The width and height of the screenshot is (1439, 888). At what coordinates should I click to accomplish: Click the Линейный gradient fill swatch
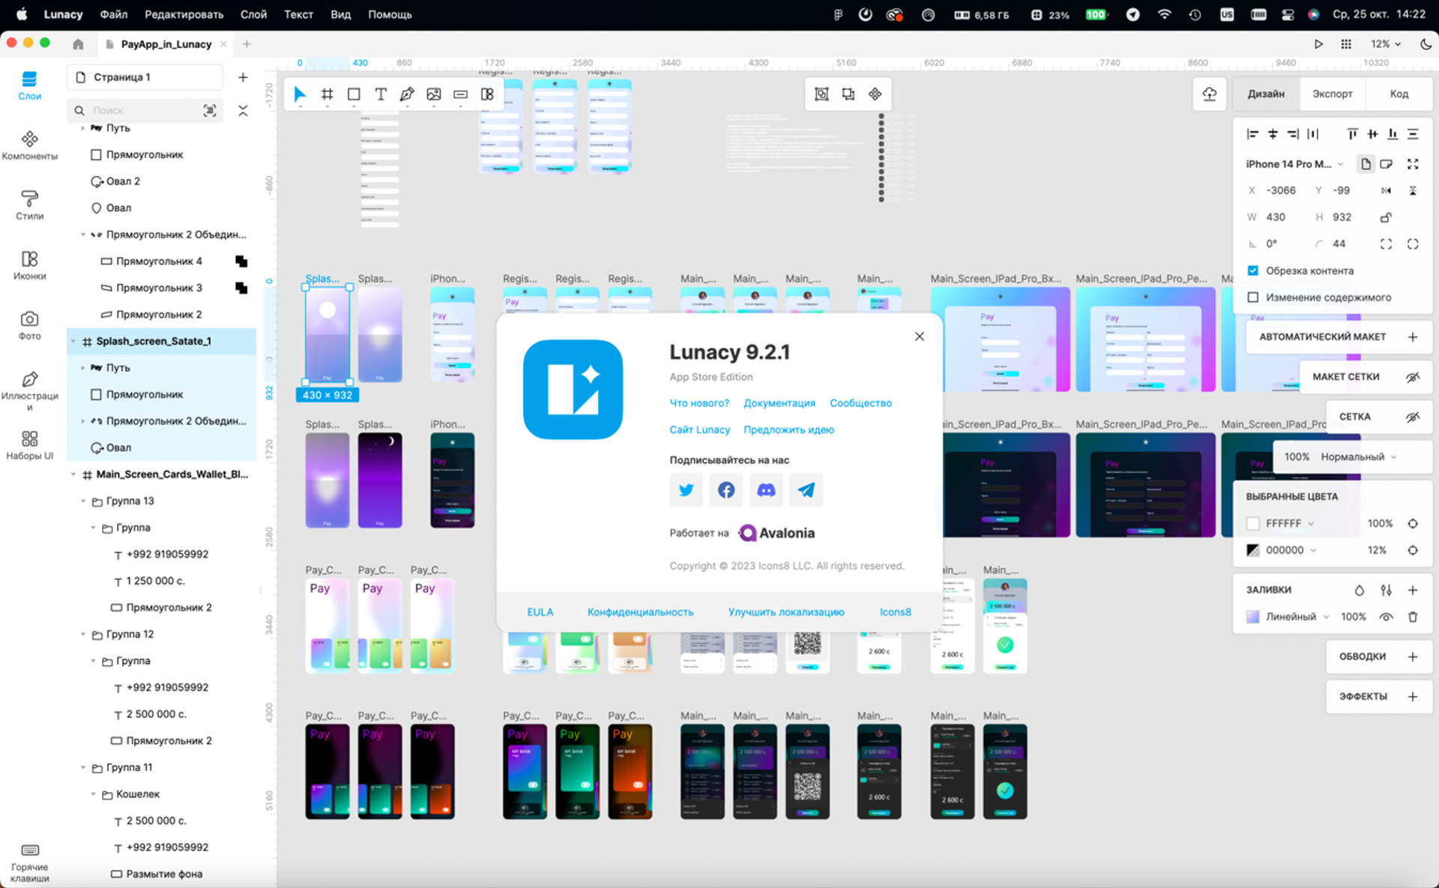pyautogui.click(x=1252, y=617)
